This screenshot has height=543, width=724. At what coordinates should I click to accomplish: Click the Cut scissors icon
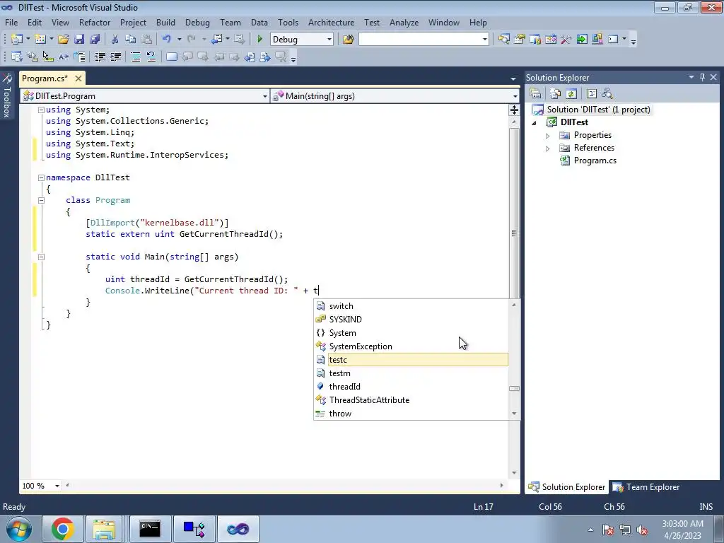[x=115, y=40]
